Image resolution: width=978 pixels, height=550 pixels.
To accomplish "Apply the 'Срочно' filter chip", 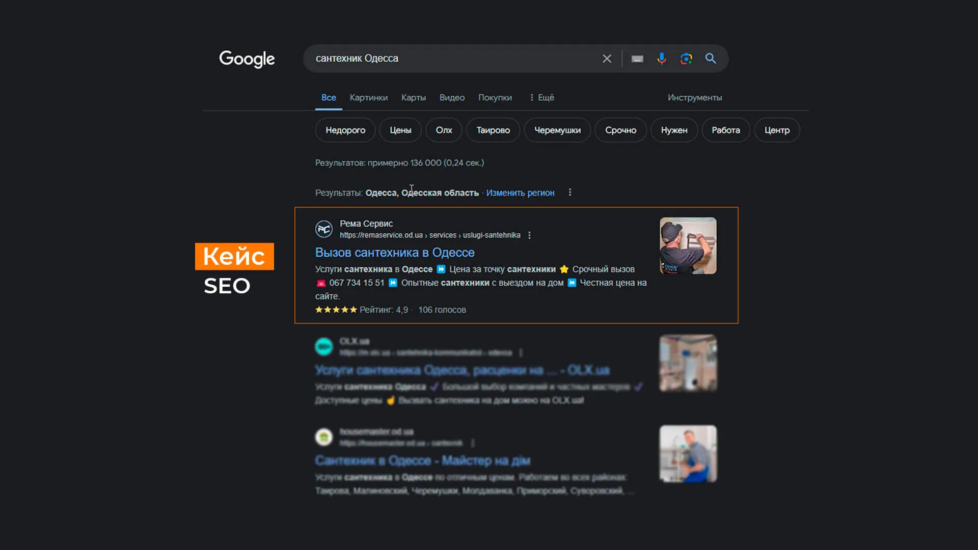I will (x=621, y=130).
